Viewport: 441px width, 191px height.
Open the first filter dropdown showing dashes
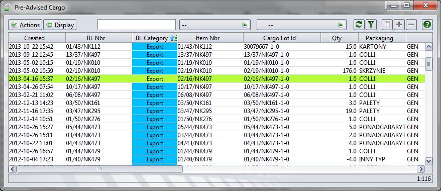click(x=215, y=25)
